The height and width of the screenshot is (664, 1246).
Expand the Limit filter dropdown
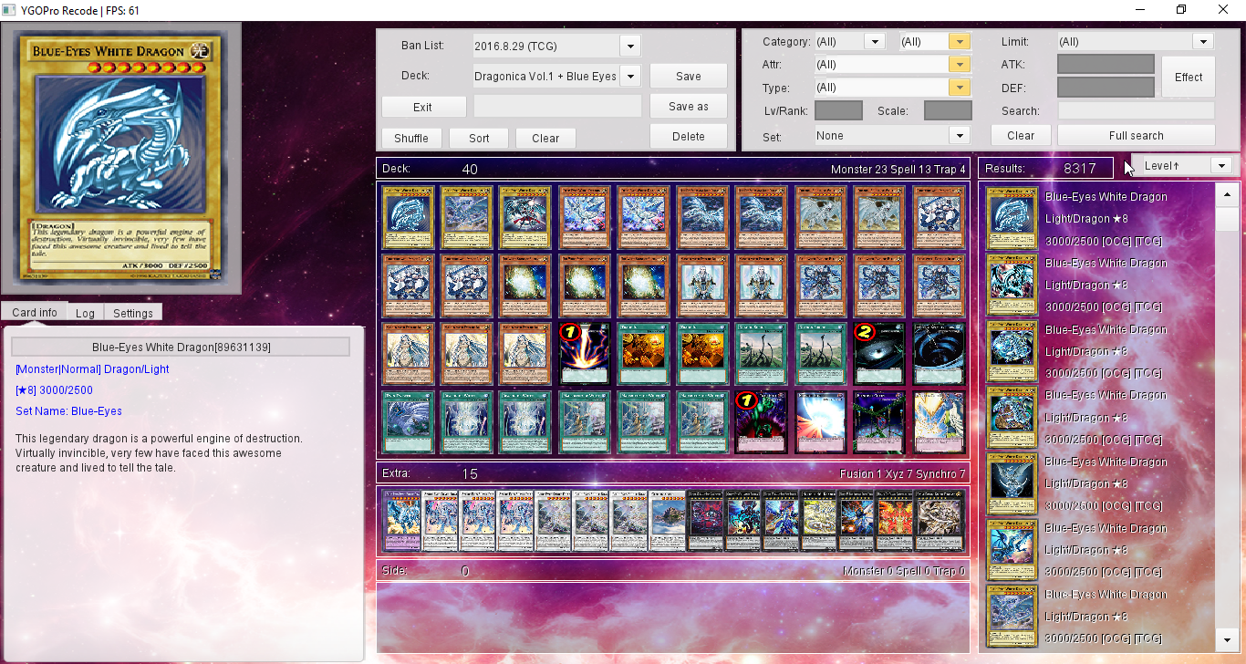1135,42
